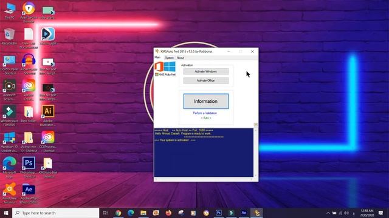This screenshot has height=218, width=389.
Task: Select the Adobe Illustrator desktop icon
Action: coord(48,116)
